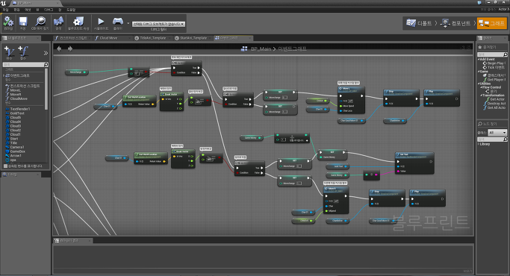Viewport: 510px width, 276px height.
Task: Expand the event graph tree entry
Action: pos(4,75)
